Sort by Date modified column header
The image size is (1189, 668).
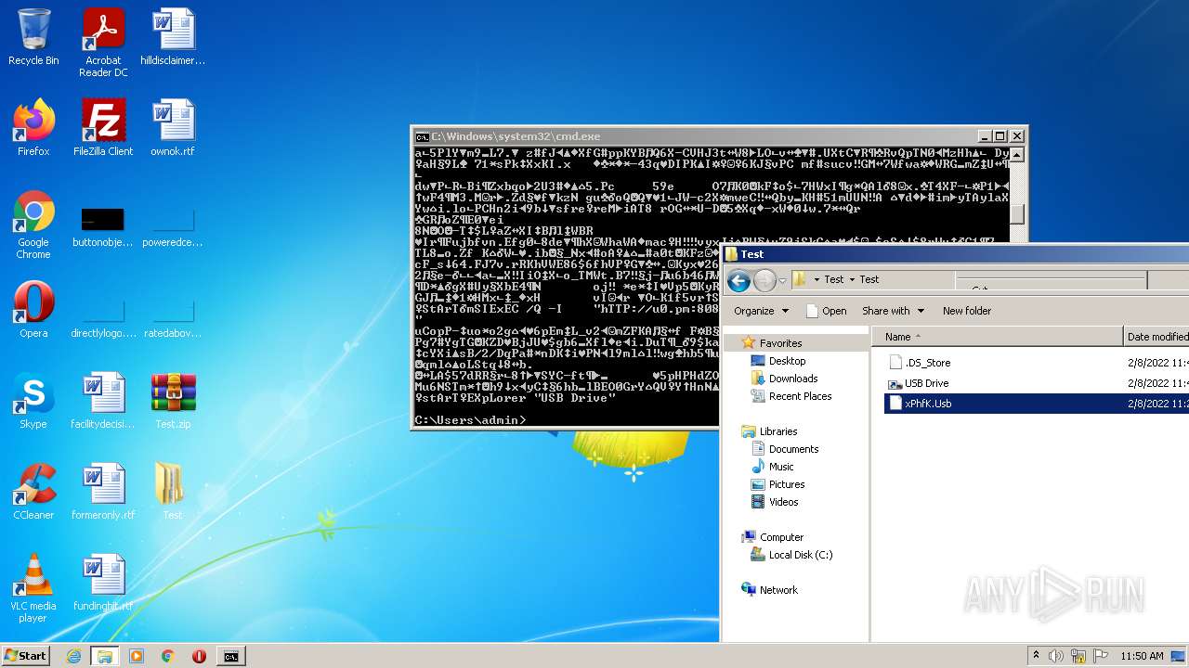pos(1156,337)
